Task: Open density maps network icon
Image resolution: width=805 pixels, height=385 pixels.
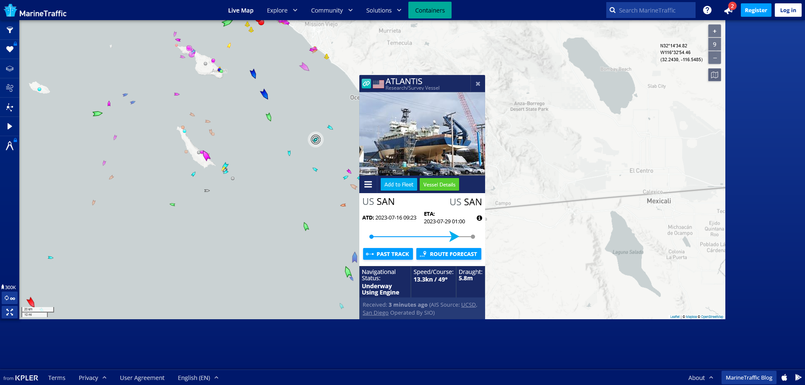Action: pos(10,107)
